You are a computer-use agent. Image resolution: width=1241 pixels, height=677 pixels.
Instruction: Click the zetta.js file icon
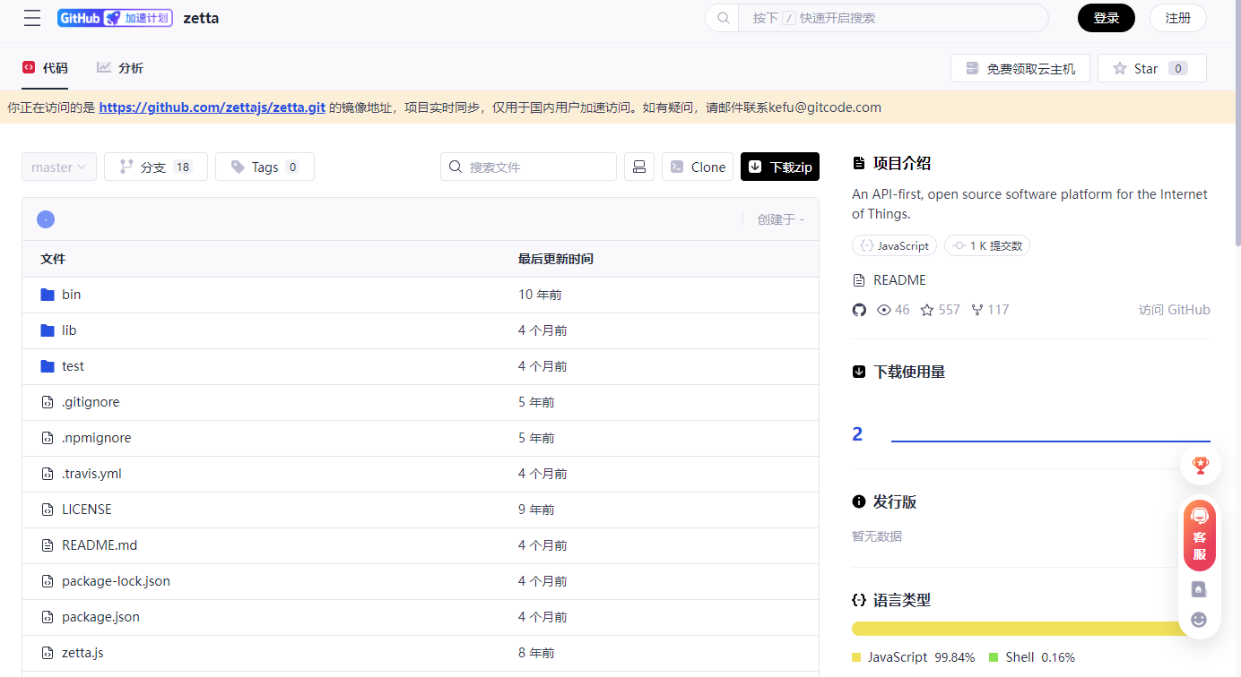(x=48, y=653)
